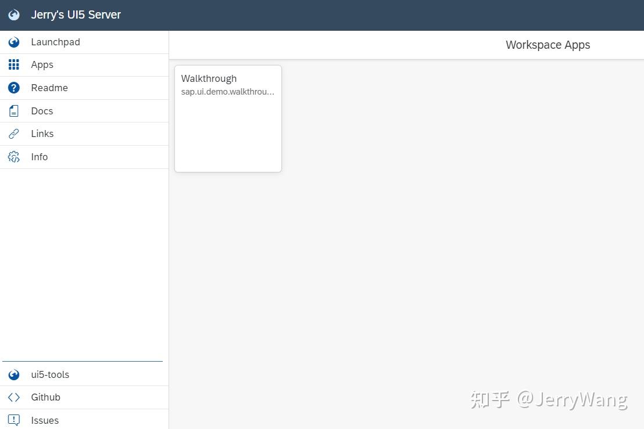Click the Workspace Apps header
The height and width of the screenshot is (429, 644).
coord(548,45)
